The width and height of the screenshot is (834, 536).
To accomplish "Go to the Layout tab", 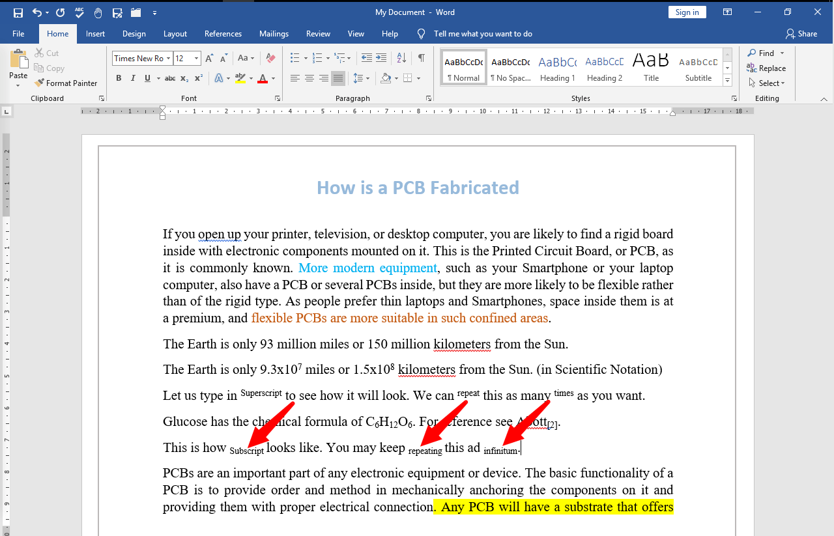I will (175, 34).
